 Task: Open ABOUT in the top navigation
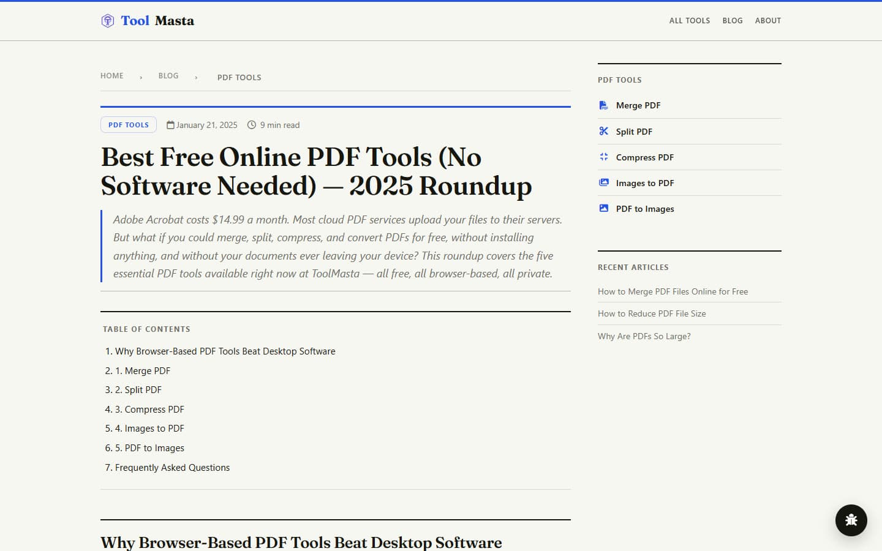[768, 21]
